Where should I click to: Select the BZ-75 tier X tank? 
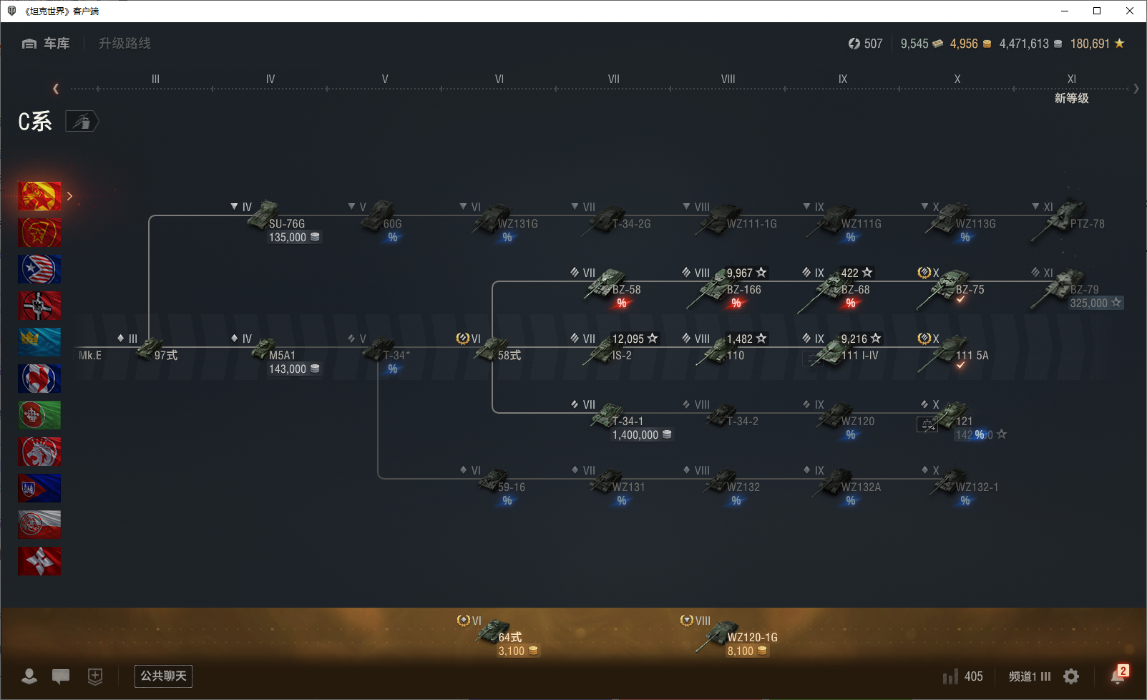click(x=952, y=288)
